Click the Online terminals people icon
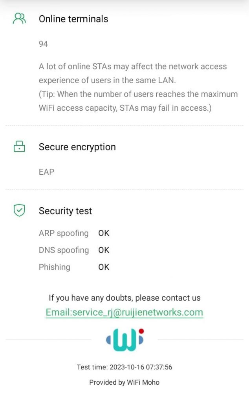Viewport: 249px width, 402px height. [19, 18]
